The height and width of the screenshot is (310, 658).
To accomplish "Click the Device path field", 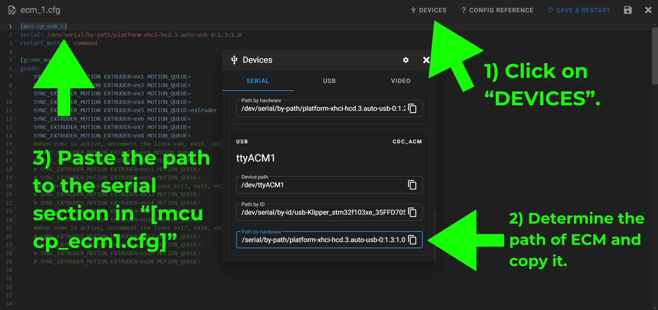I will pyautogui.click(x=329, y=185).
